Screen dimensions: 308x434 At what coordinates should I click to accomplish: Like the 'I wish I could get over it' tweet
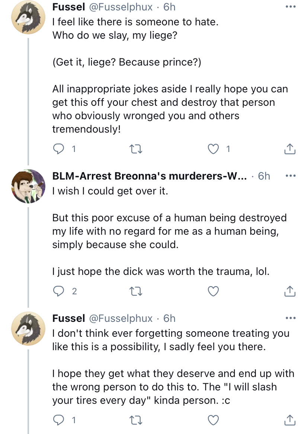(213, 291)
